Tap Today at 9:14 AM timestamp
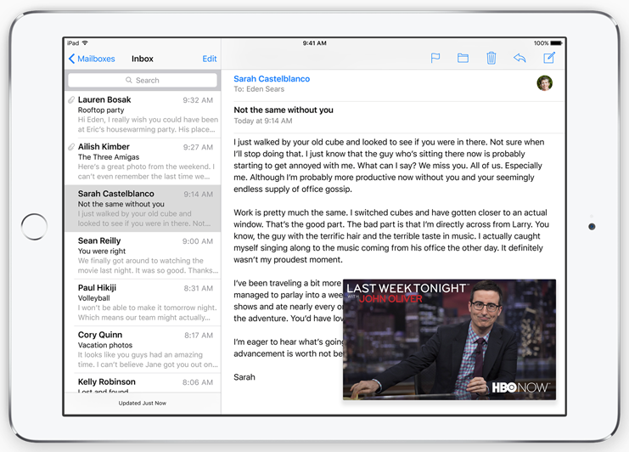The height and width of the screenshot is (452, 629). pyautogui.click(x=263, y=121)
